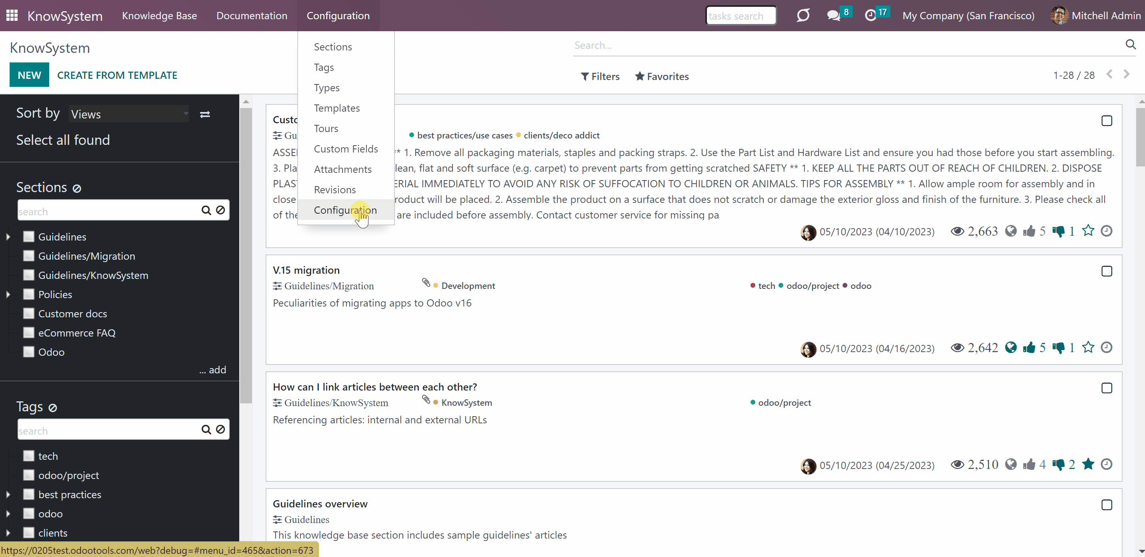1145x557 pixels.
Task: Go to the next page arrow
Action: click(1126, 74)
